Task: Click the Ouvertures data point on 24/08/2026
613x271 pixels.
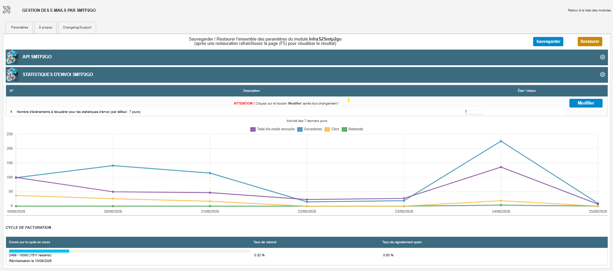Action: point(501,141)
